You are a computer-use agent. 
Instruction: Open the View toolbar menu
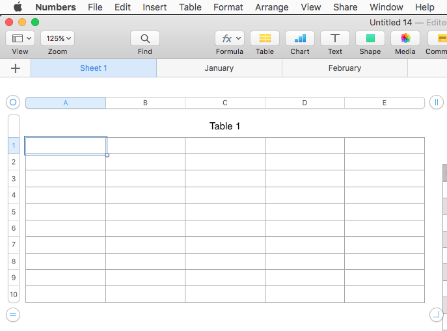click(20, 38)
